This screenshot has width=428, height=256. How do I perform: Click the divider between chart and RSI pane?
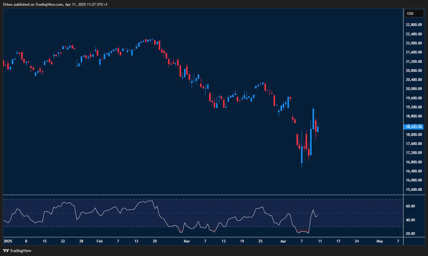coord(203,195)
